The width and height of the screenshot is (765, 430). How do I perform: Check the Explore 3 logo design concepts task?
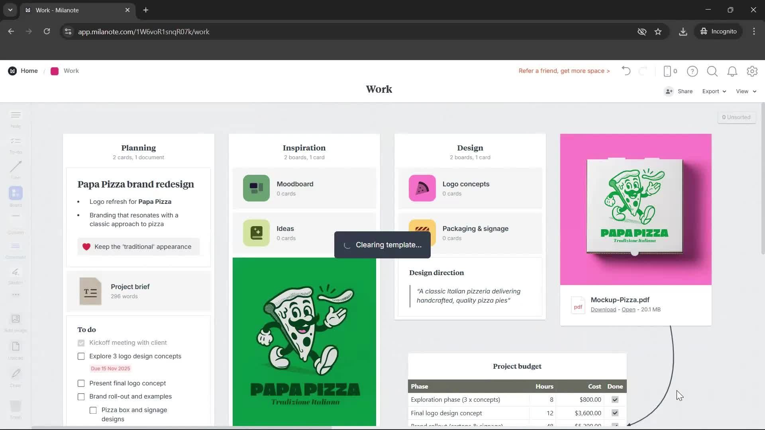81,356
